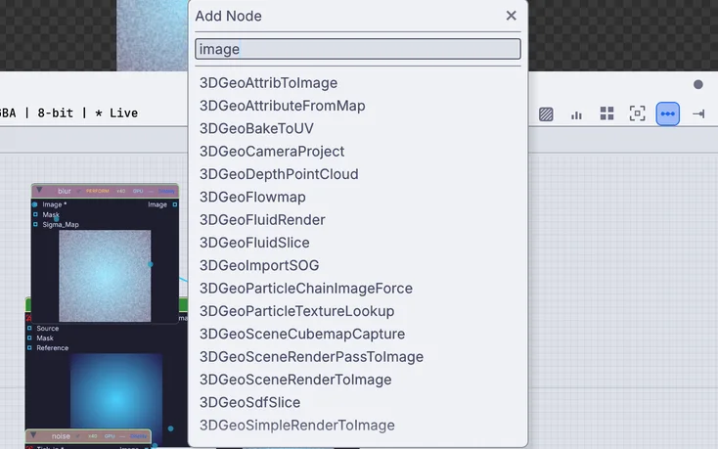Select the 3DGeoSdfSlice node
This screenshot has height=449, width=718.
click(249, 403)
